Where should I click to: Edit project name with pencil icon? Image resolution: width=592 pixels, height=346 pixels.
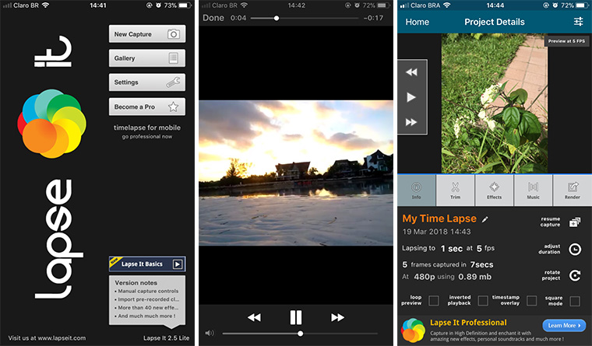[x=485, y=219]
